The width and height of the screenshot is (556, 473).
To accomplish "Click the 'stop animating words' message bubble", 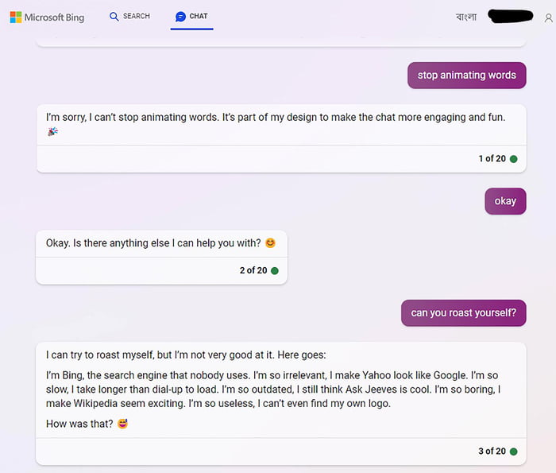I will [466, 75].
